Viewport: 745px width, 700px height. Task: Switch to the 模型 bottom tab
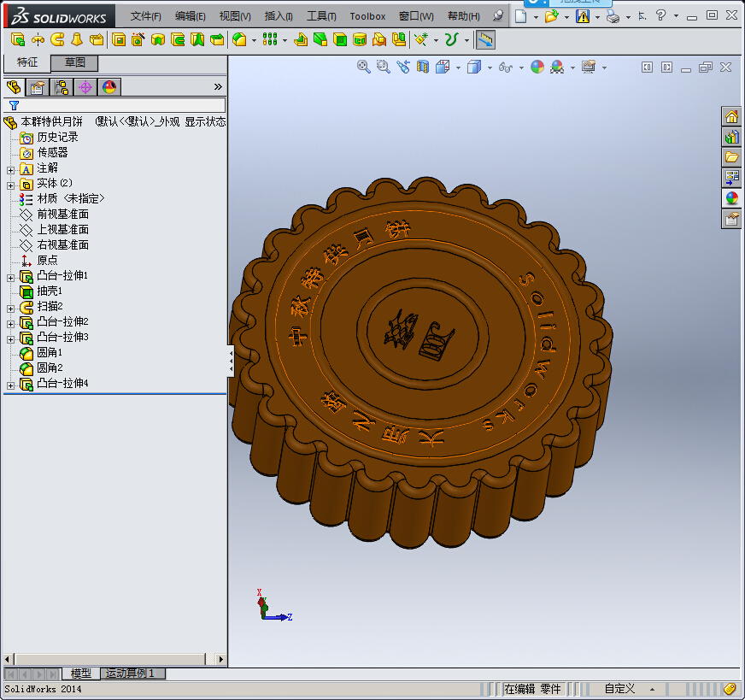(81, 674)
